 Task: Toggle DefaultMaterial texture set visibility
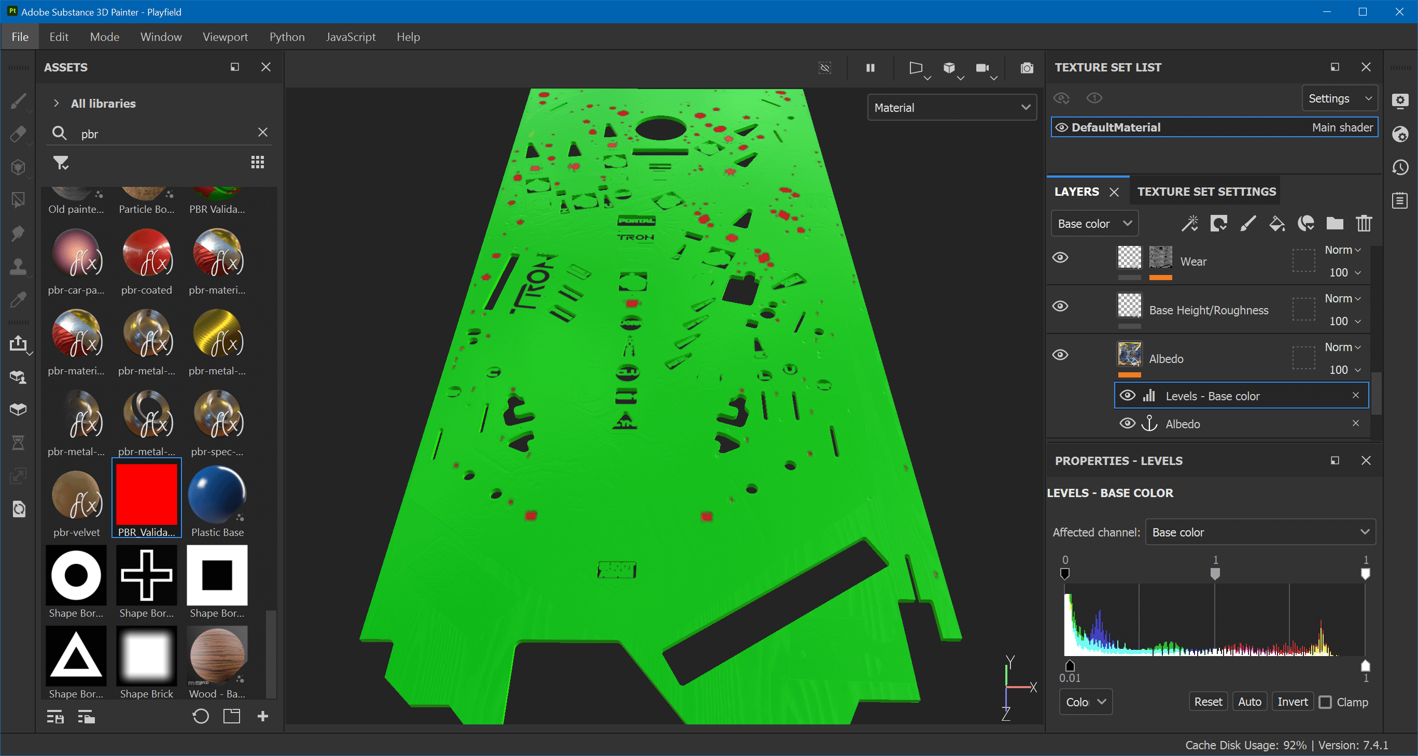point(1061,127)
